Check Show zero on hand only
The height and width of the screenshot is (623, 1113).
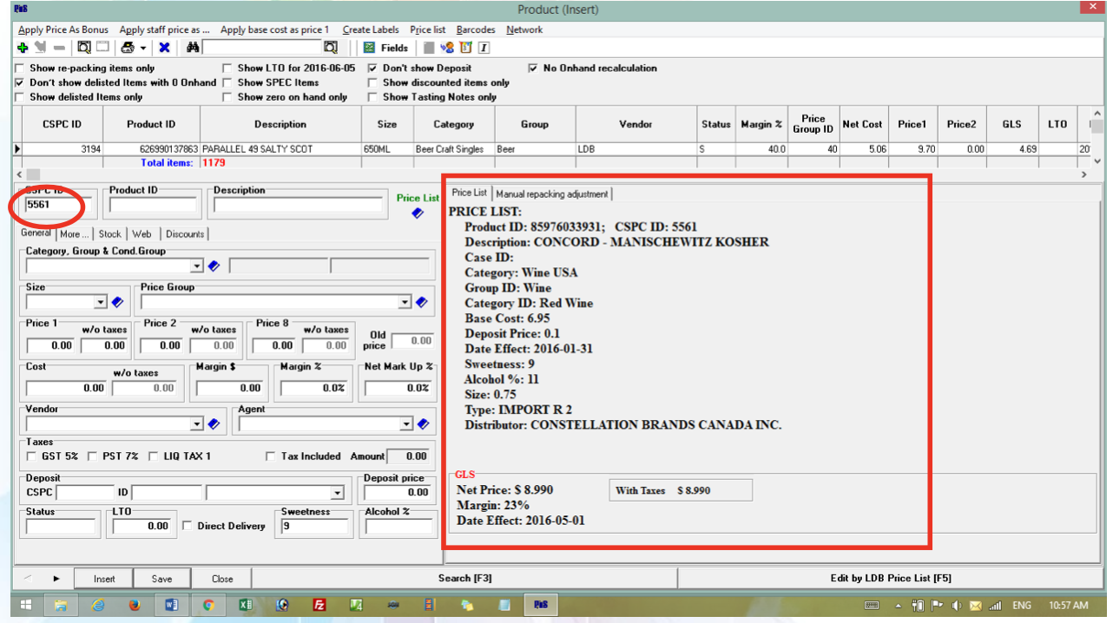point(228,97)
